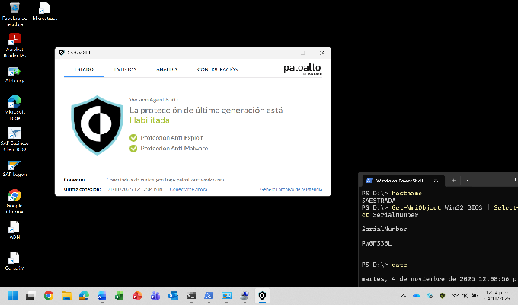The image size is (518, 305).
Task: Click 'Generar archivo de asistencia' link
Action: 291,189
